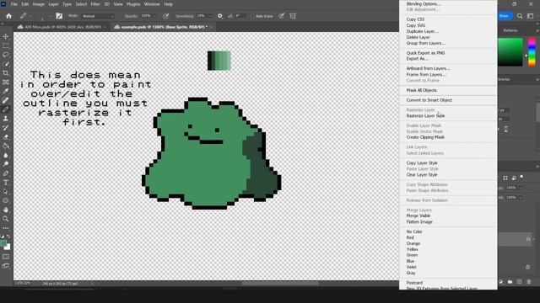Choose Copy Layer Style
540x303 pixels.
pyautogui.click(x=422, y=162)
